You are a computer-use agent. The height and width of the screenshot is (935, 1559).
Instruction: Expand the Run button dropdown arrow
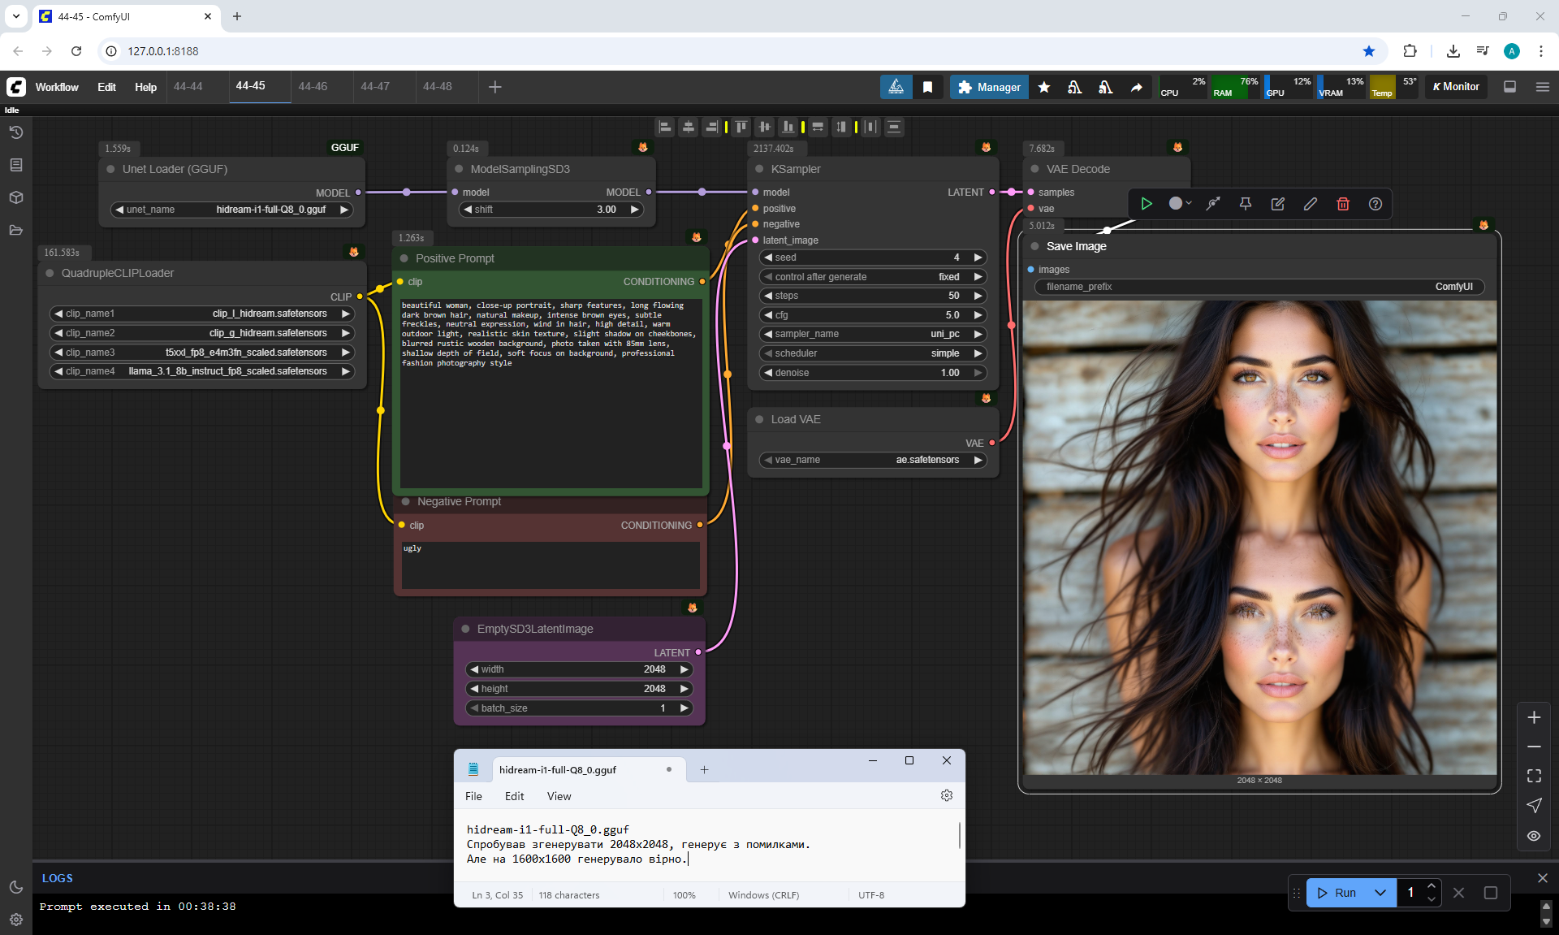click(1380, 893)
